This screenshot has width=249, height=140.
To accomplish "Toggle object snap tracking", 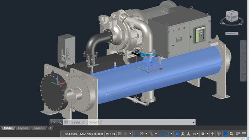I will pos(161,134).
